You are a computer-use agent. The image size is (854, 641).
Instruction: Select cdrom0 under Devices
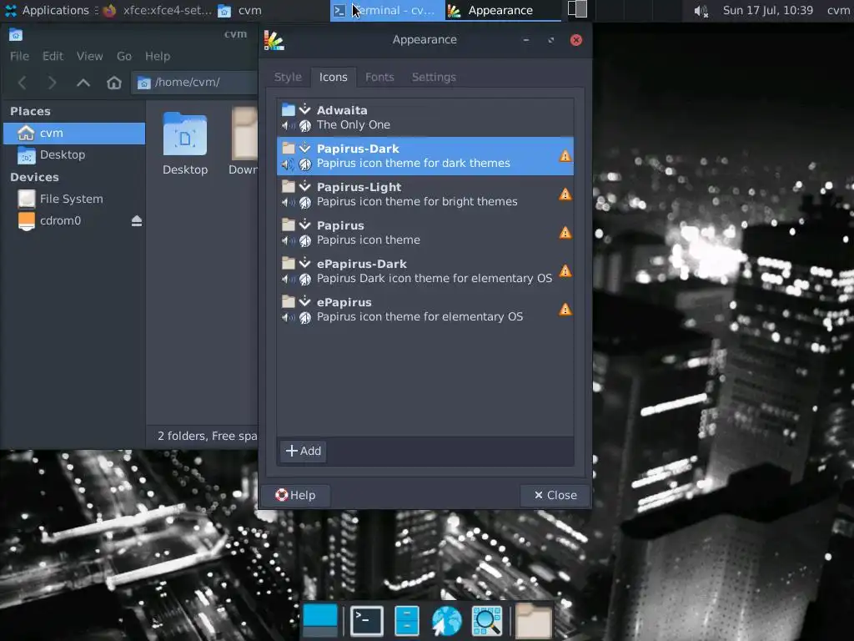74,220
